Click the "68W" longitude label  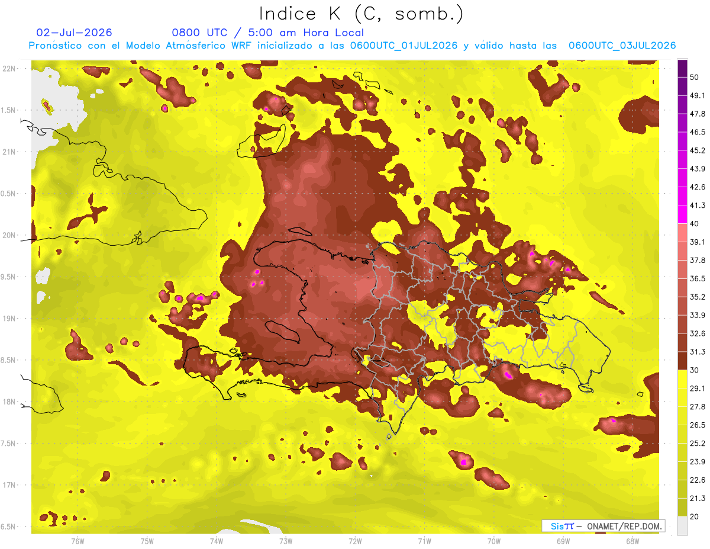point(632,541)
